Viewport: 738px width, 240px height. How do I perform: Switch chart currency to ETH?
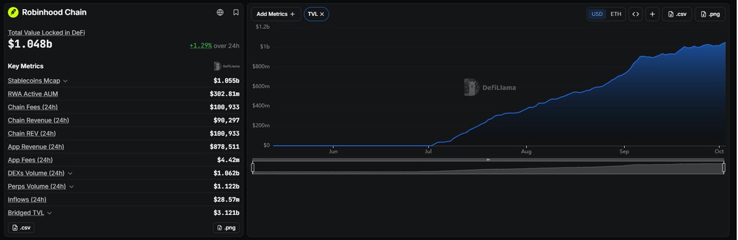coord(616,14)
